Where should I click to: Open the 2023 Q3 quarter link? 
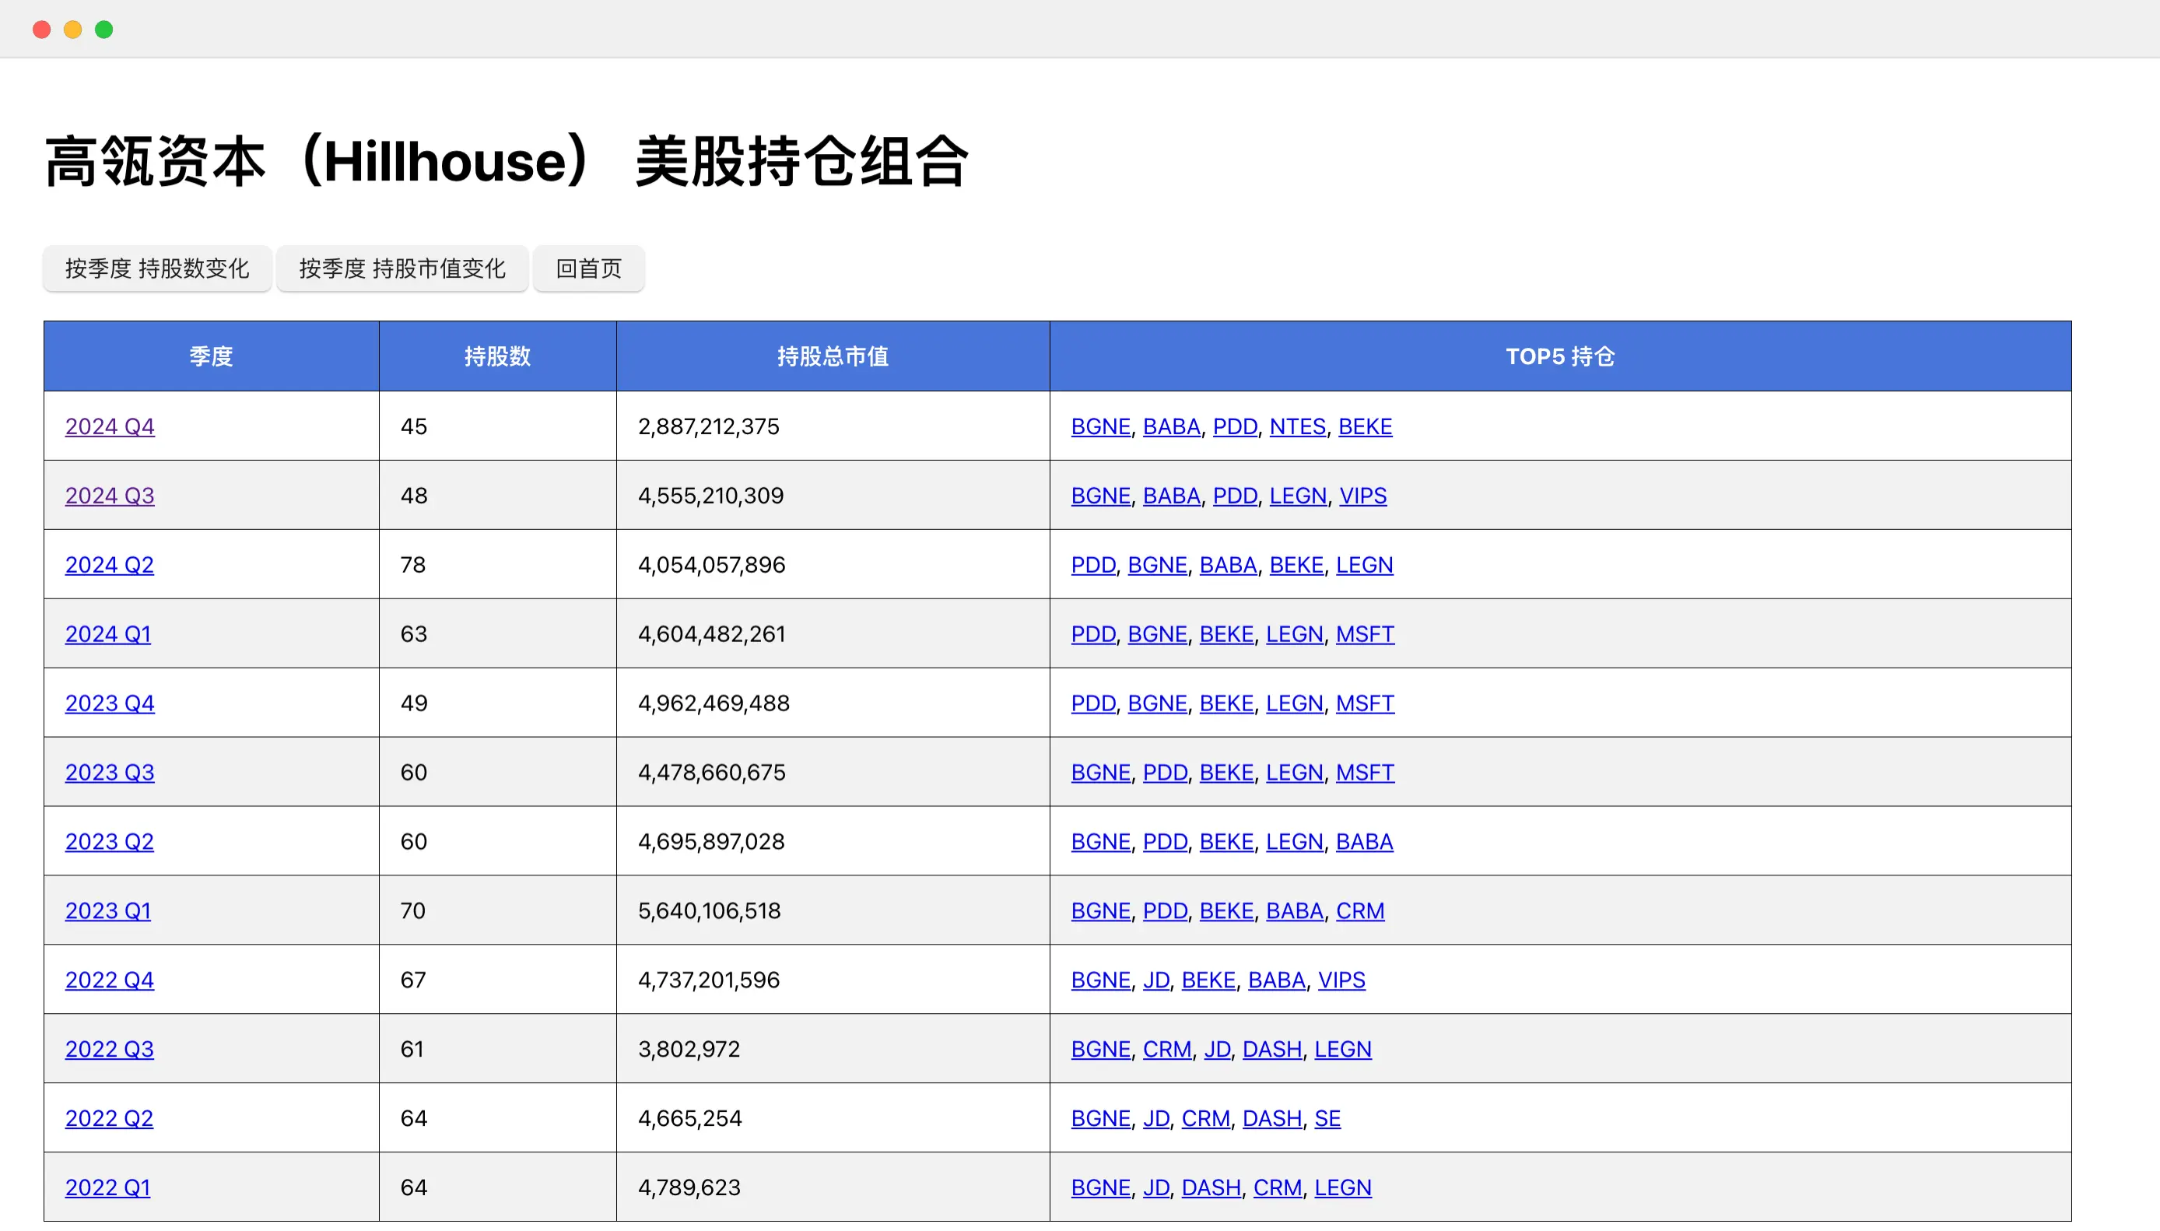[x=110, y=773]
